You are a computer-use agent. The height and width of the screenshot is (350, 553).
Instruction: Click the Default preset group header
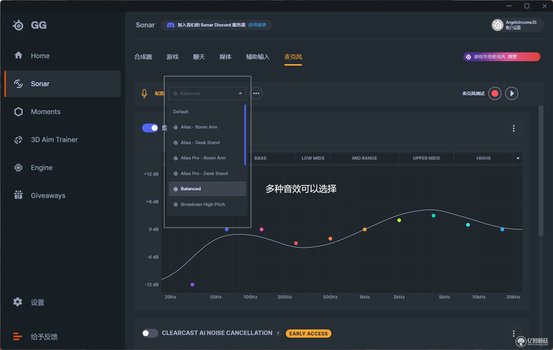click(180, 112)
